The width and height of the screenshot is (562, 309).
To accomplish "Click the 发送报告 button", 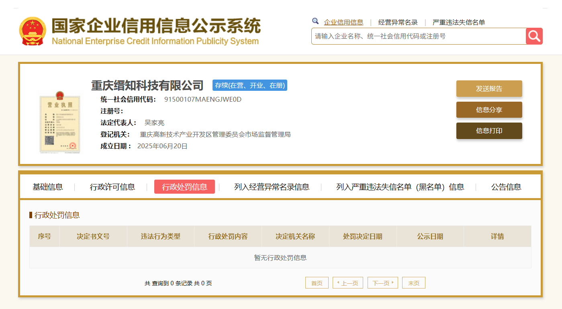I will 489,89.
